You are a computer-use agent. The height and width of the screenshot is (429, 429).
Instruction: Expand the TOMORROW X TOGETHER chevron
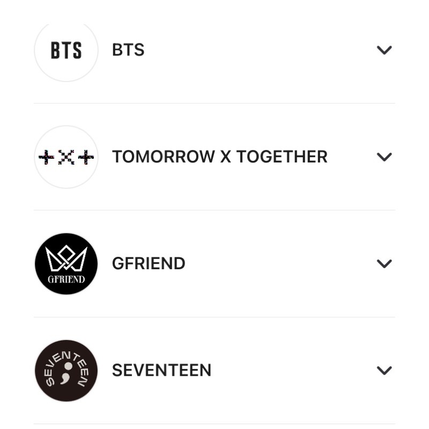pyautogui.click(x=384, y=157)
